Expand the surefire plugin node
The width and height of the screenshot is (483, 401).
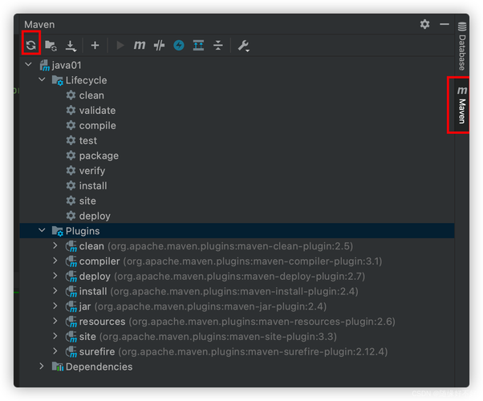[x=55, y=351]
